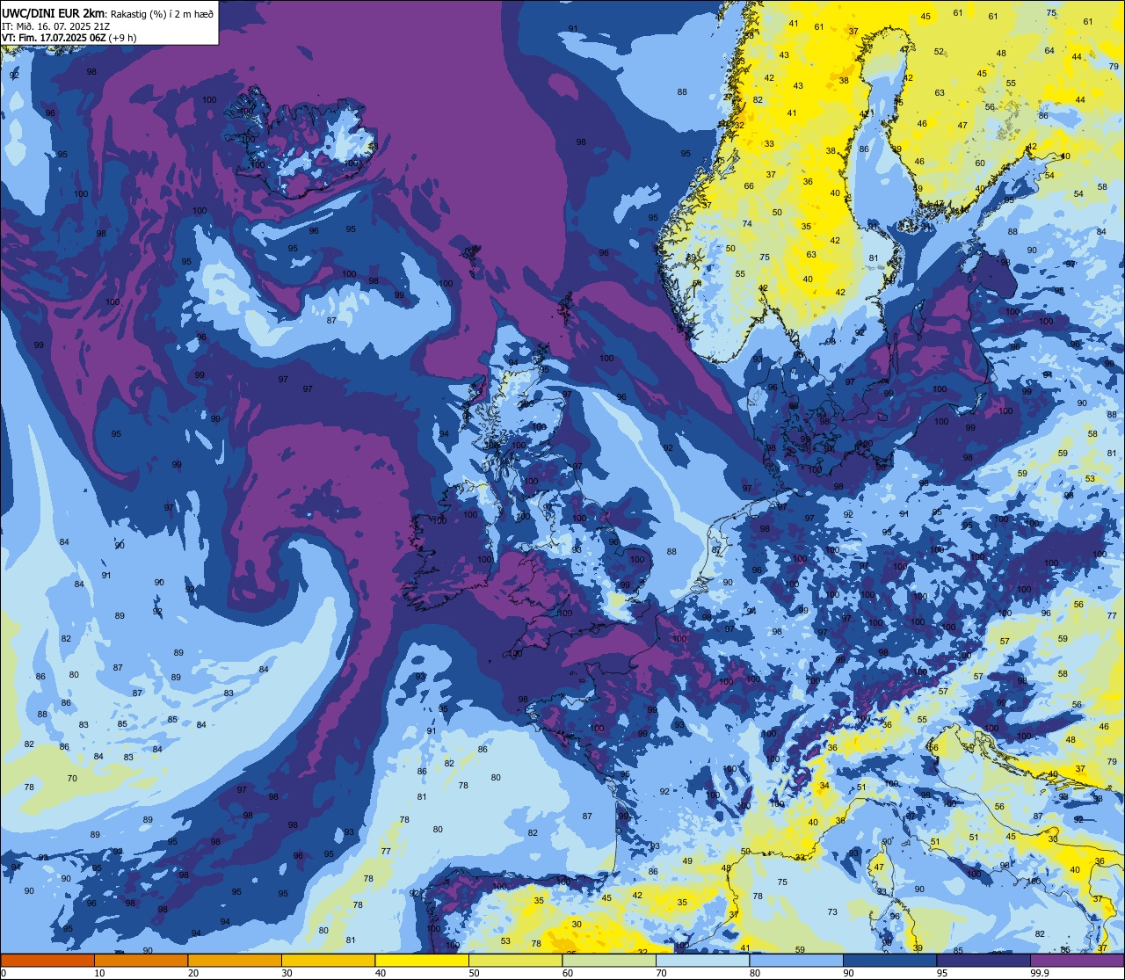Pick the 10–20 orange legend swatch
This screenshot has width=1125, height=980.
coord(141,960)
